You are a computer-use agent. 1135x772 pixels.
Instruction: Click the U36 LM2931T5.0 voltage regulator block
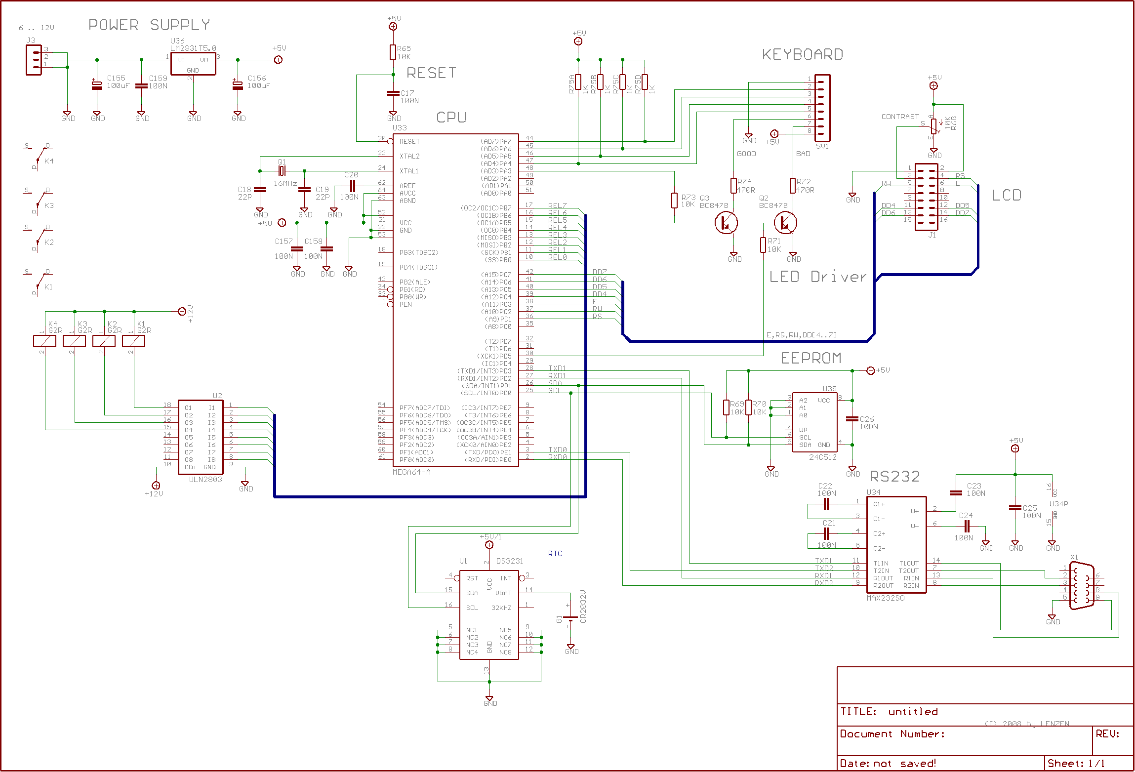point(193,63)
